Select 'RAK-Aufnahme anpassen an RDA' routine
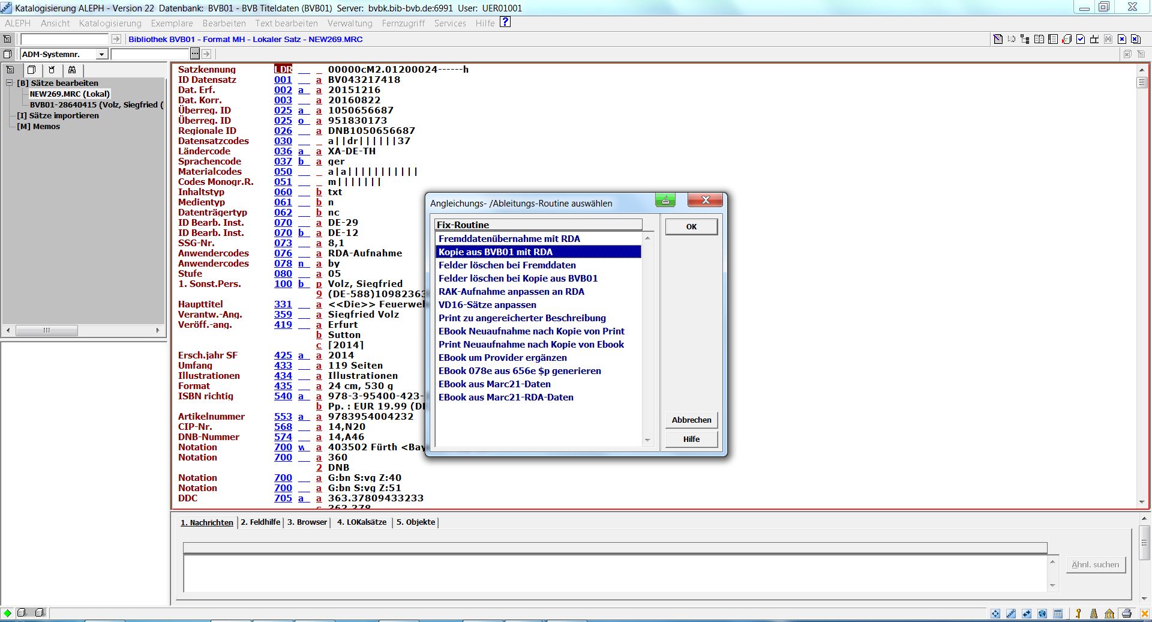This screenshot has height=622, width=1152. click(x=511, y=292)
